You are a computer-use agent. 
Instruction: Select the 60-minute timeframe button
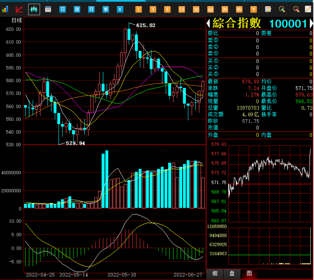click(210, 9)
